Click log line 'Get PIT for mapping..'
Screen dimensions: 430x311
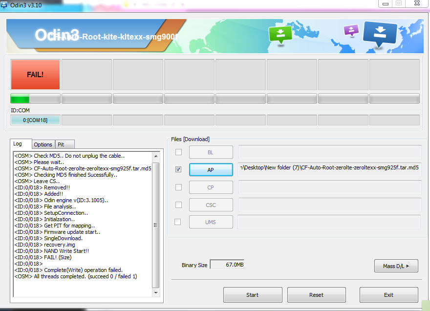[x=55, y=226]
